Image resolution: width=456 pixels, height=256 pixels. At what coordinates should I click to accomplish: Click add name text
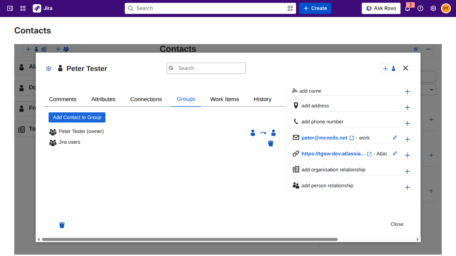pyautogui.click(x=310, y=91)
